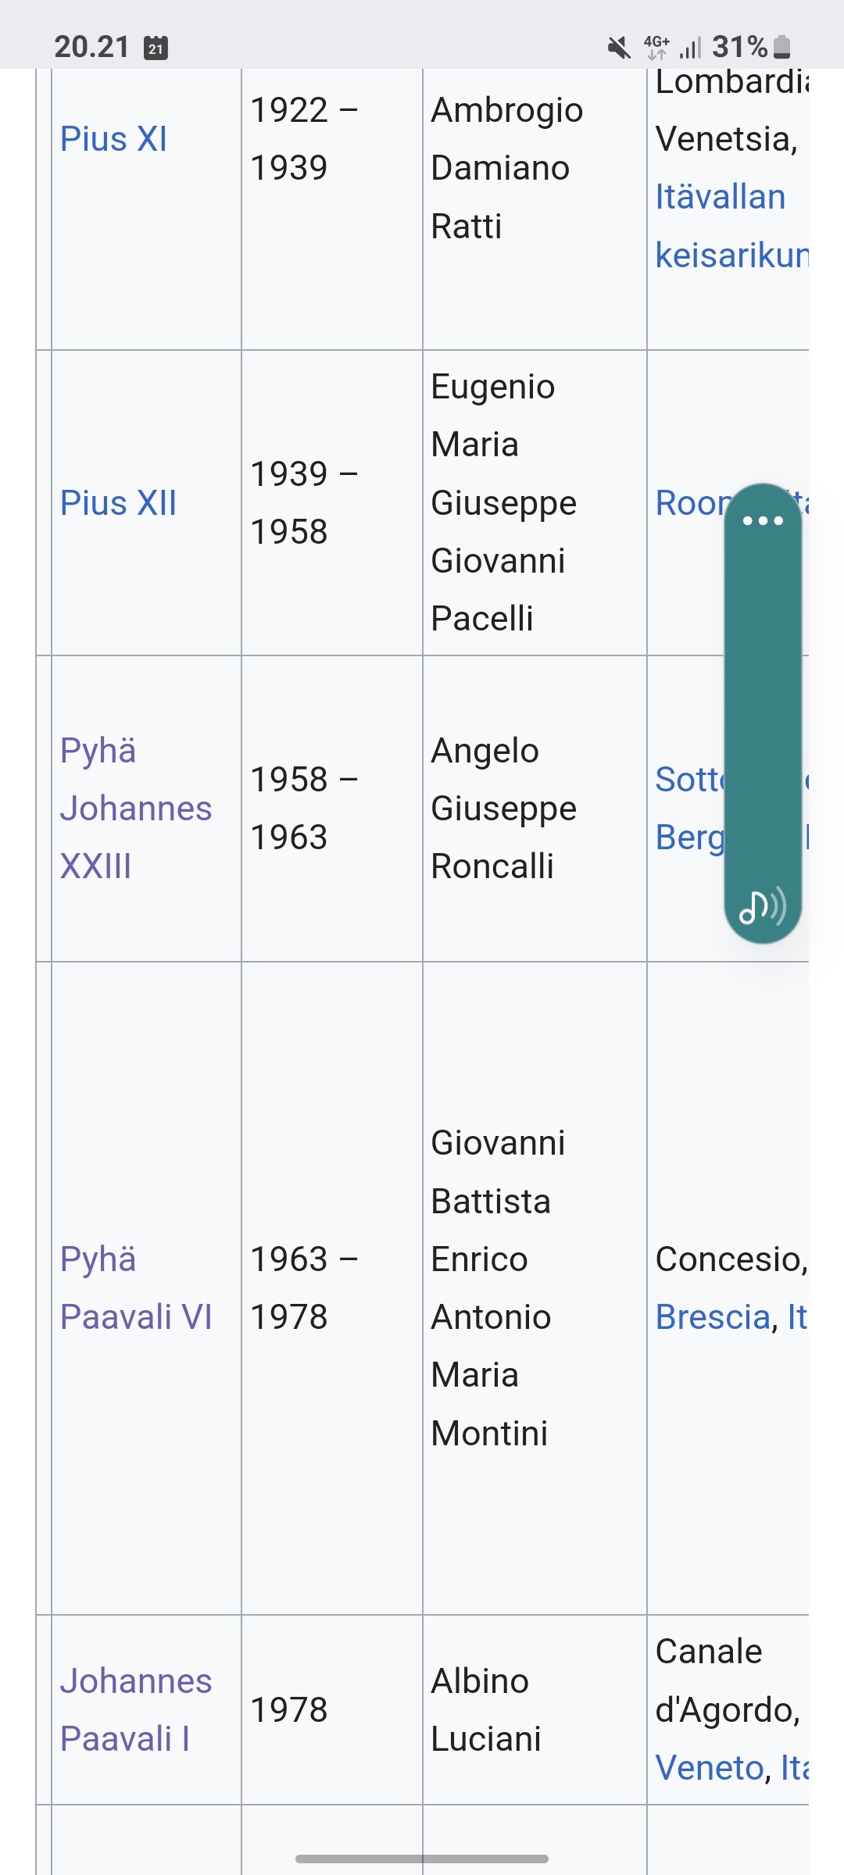Screen dimensions: 844x1875
Task: Tap the muted sound icon in the status bar
Action: point(619,48)
